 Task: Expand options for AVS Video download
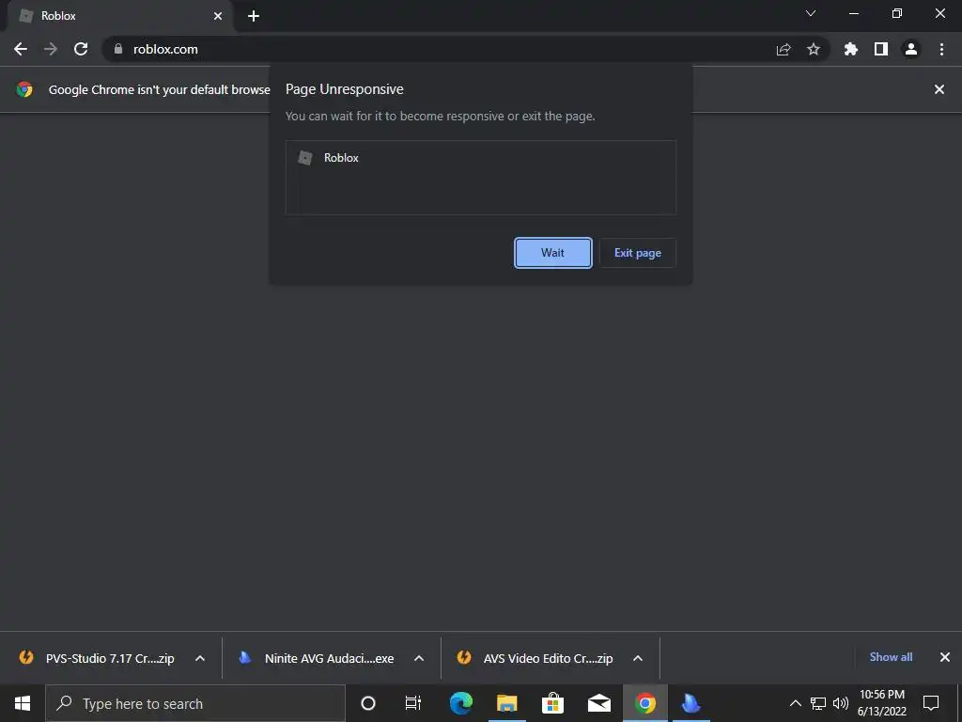[638, 658]
